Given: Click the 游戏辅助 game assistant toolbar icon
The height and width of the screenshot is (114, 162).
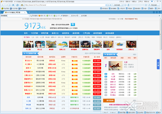Looking at the screenshot, I should pos(113,8).
